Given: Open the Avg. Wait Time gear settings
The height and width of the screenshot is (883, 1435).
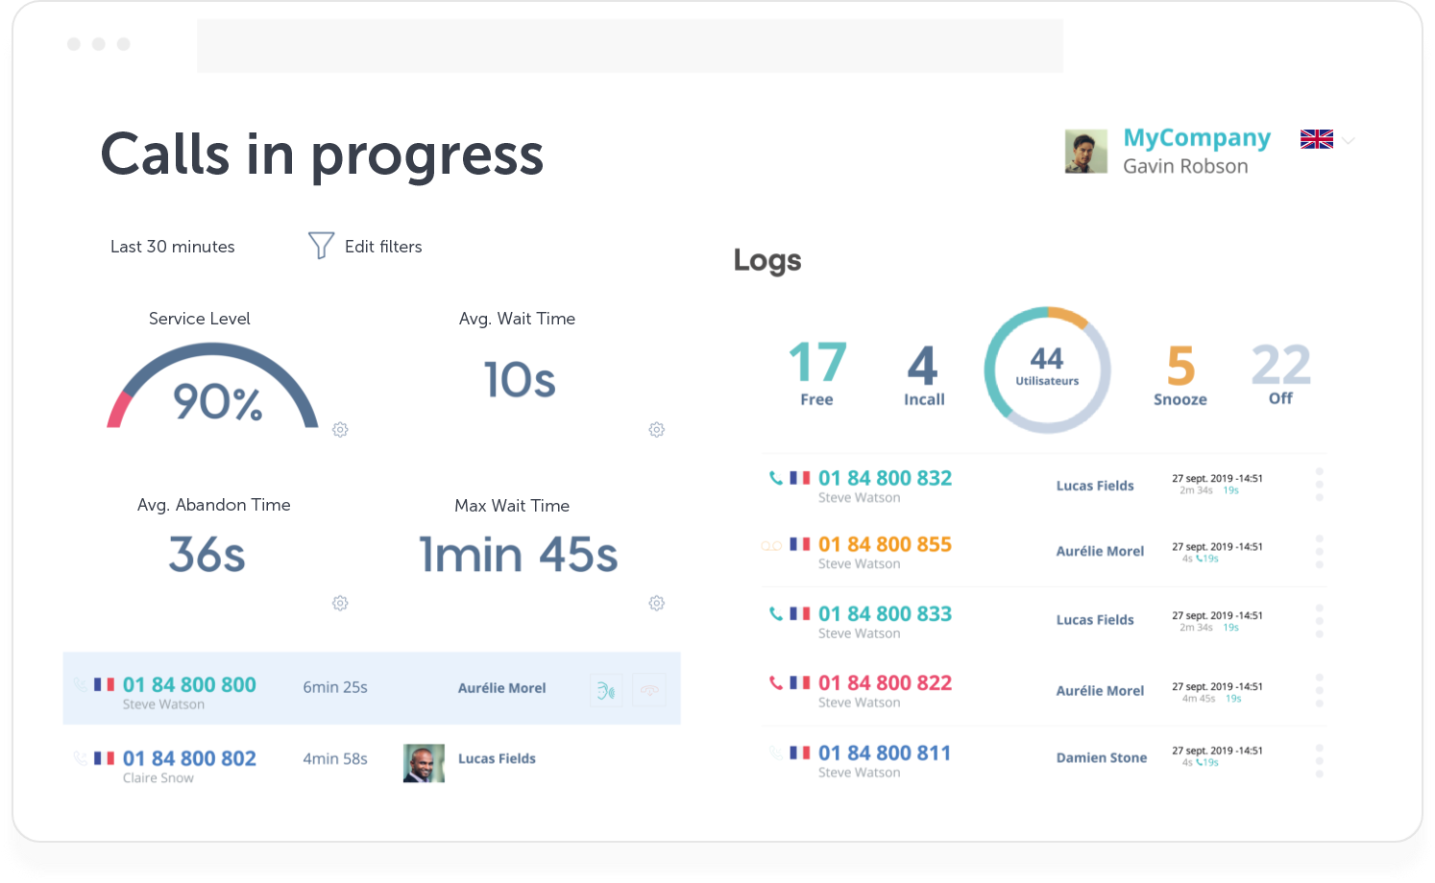Looking at the screenshot, I should pyautogui.click(x=656, y=430).
